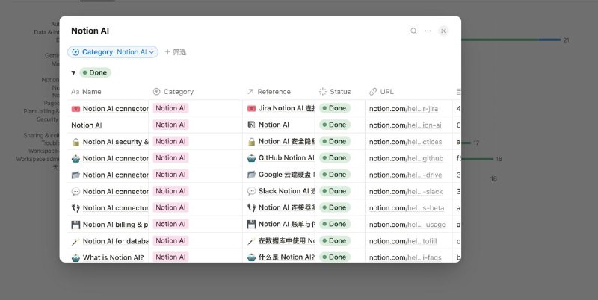The height and width of the screenshot is (300, 598).
Task: Click Category tag in Jira connector row
Action: [170, 108]
